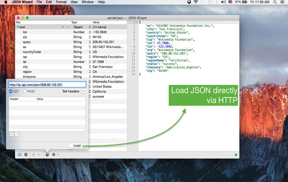Screen dimensions: 288x182
Task: Open Notification Center list icon
Action: pos(282,2)
